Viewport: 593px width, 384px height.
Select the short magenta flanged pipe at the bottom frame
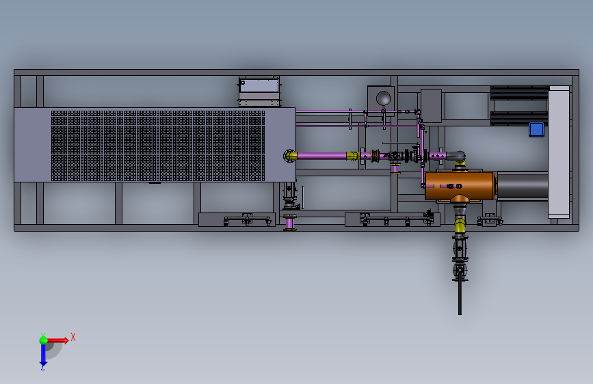pyautogui.click(x=290, y=222)
